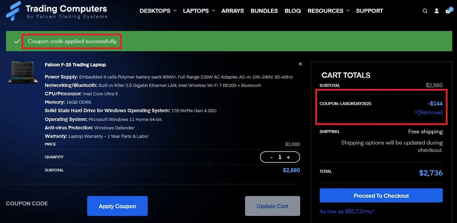Screen dimensions: 457x223
Task: Click the Update Cart button
Action: (x=272, y=206)
